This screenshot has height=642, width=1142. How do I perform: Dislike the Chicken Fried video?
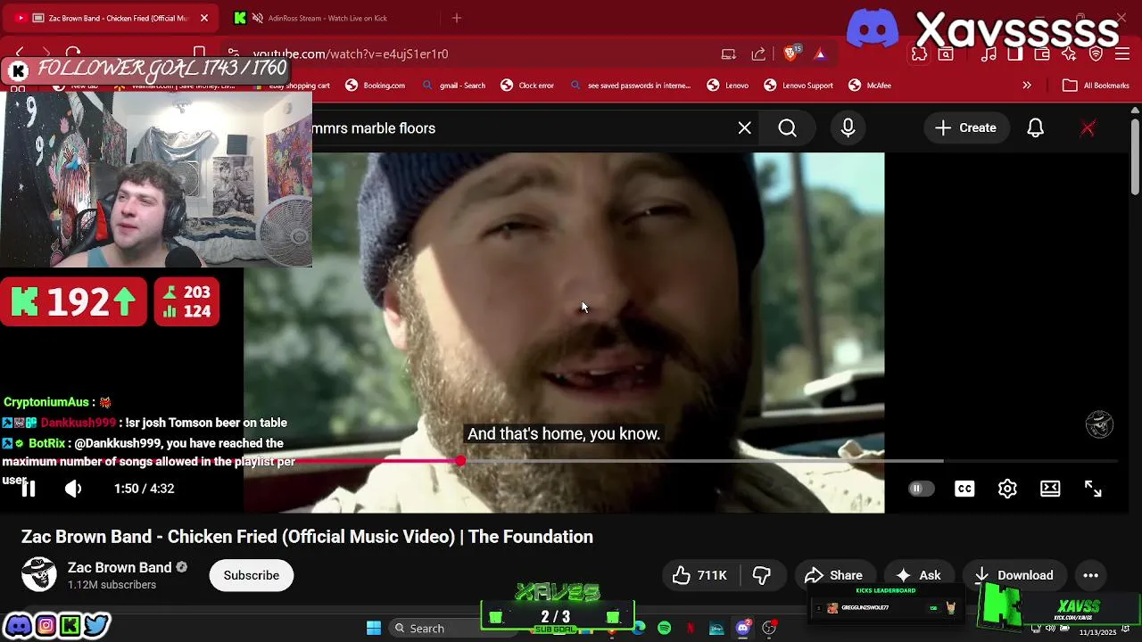pos(762,575)
